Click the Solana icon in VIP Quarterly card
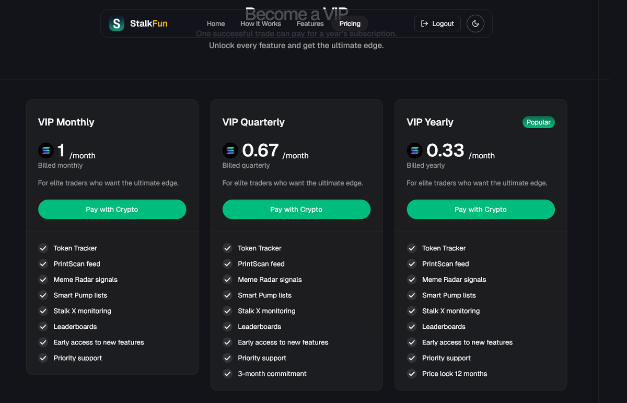The width and height of the screenshot is (627, 403). click(x=230, y=151)
